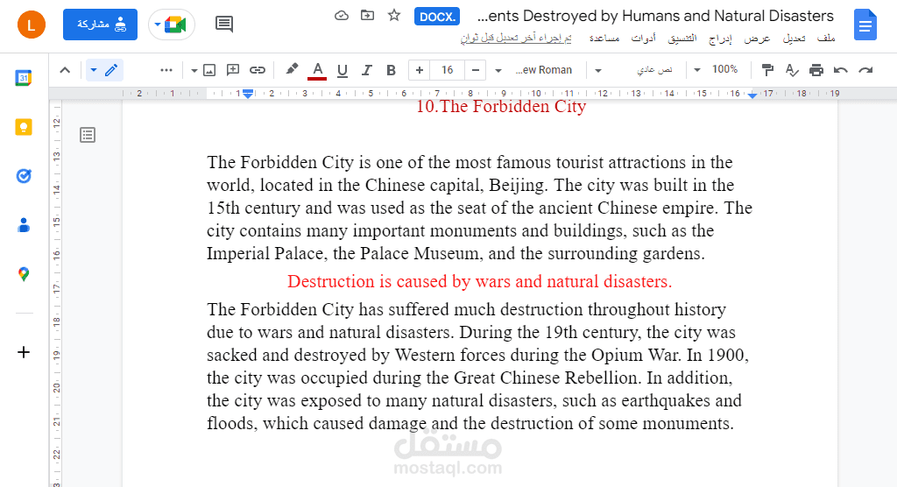Click the font size field showing 16
Screen dimensions: 897x487
click(x=448, y=70)
